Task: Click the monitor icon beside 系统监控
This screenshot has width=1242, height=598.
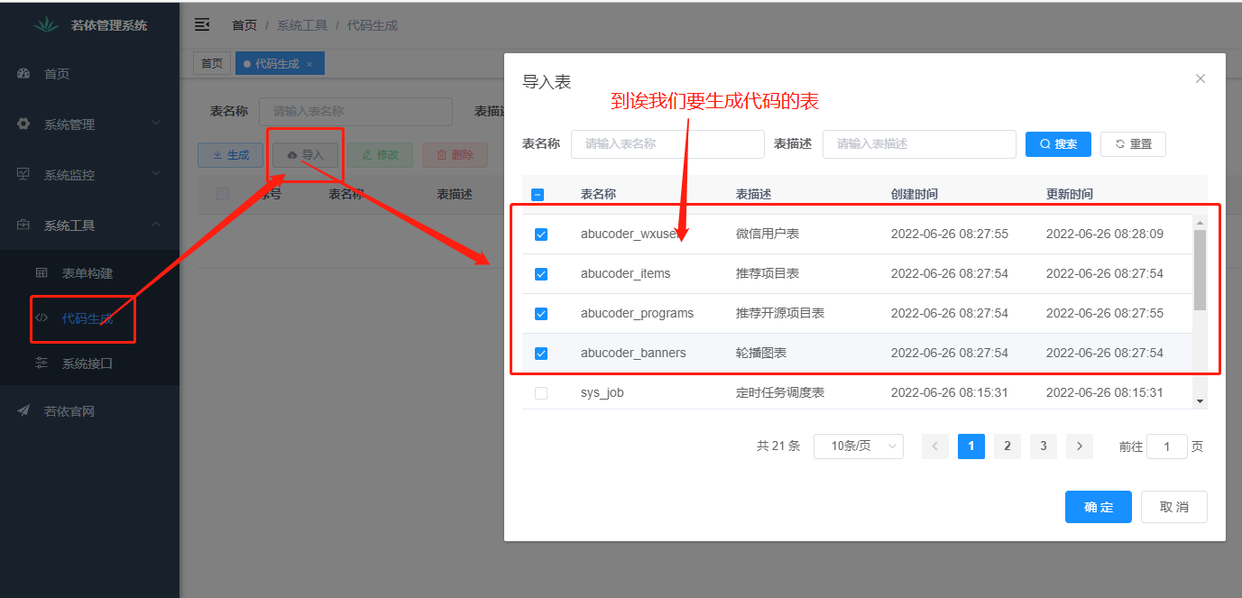Action: (24, 174)
